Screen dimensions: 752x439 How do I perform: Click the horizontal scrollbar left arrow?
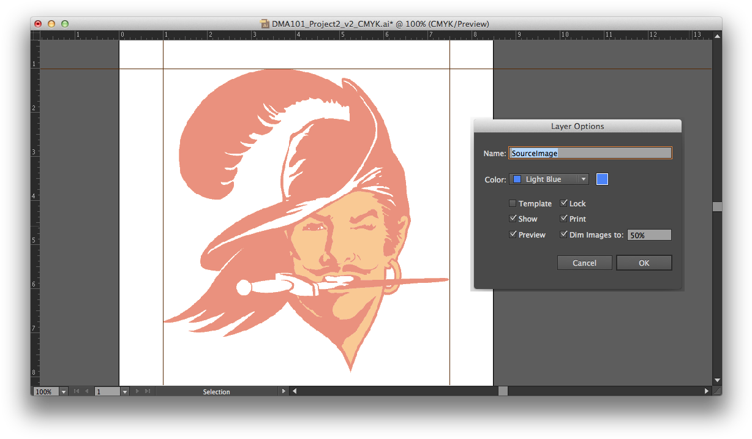[295, 391]
